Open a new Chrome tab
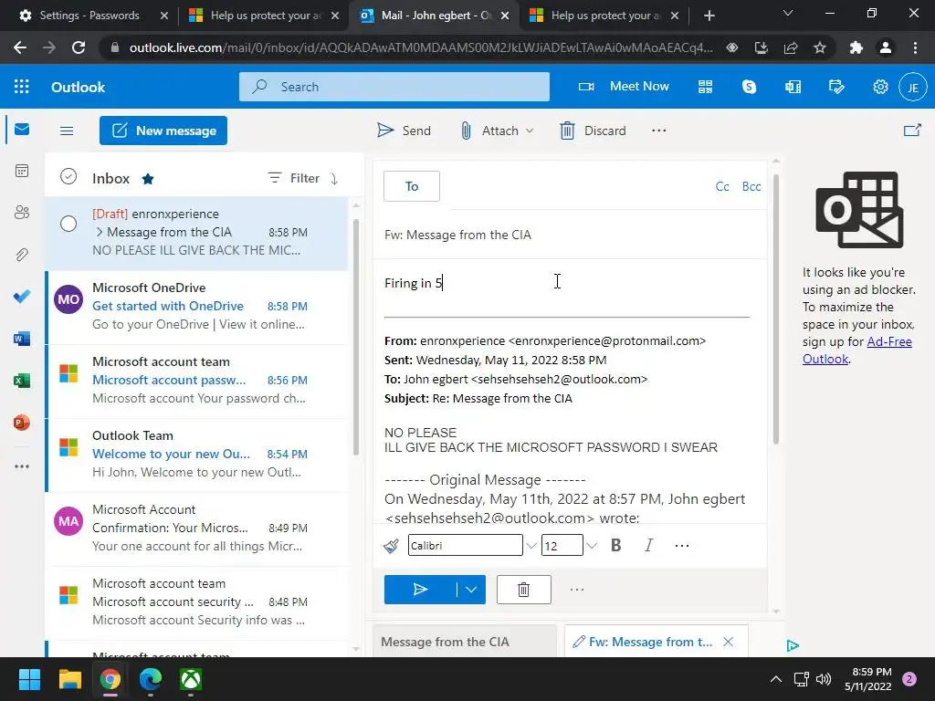 [709, 16]
